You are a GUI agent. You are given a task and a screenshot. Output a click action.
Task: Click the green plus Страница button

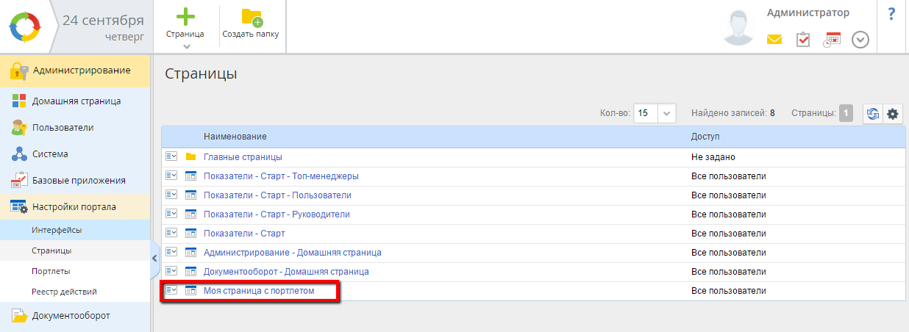(x=185, y=20)
